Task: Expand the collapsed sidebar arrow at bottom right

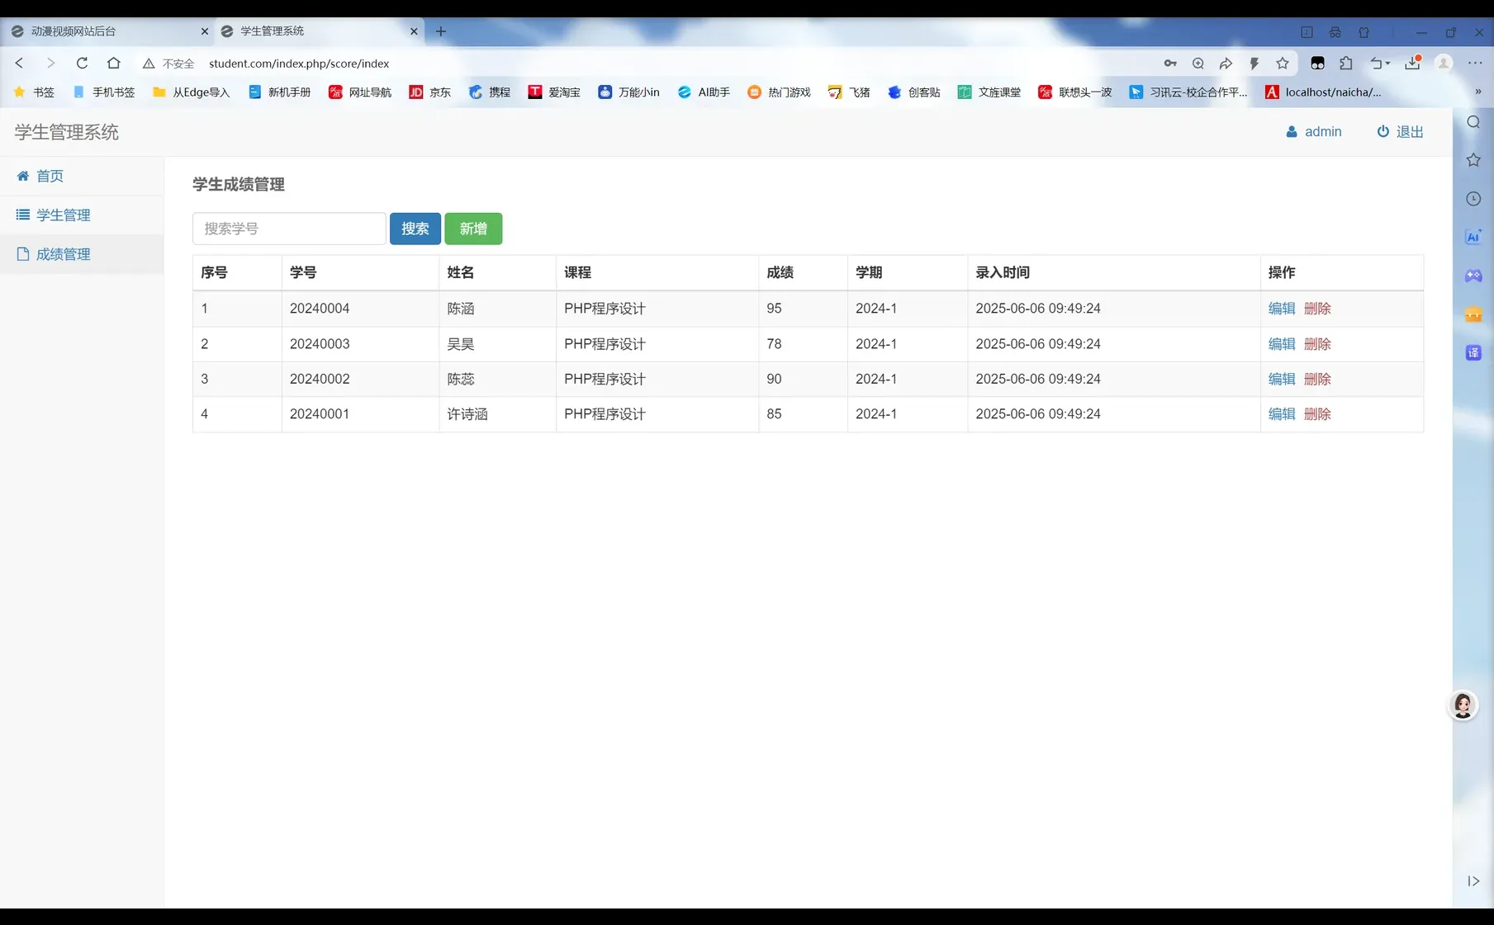Action: (x=1476, y=881)
